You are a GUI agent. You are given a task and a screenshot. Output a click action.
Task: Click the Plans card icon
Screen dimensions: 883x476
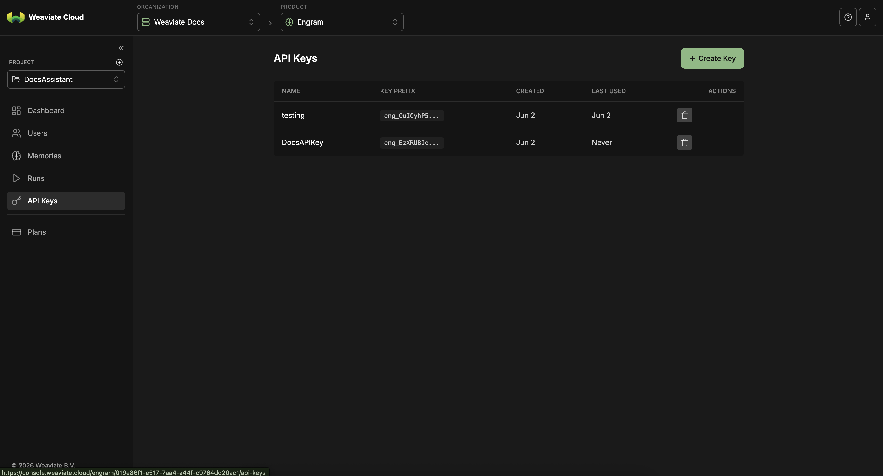16,232
